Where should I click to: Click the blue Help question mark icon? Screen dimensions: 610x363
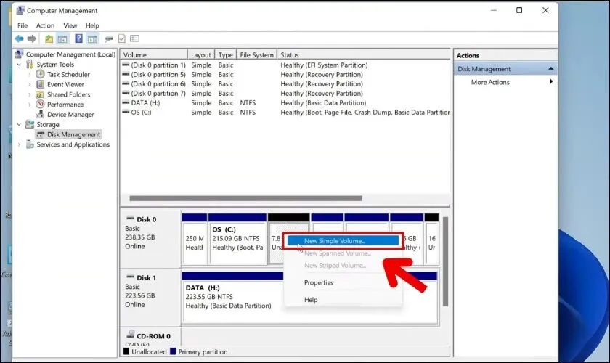pos(78,38)
